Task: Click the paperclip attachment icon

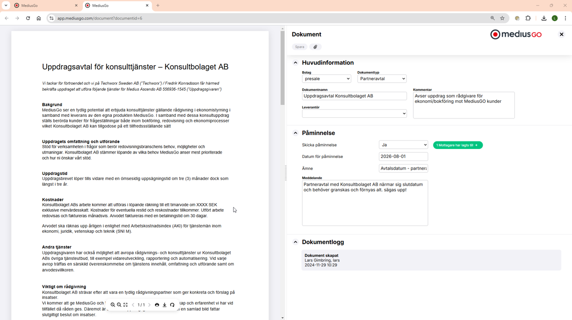Action: tap(316, 47)
